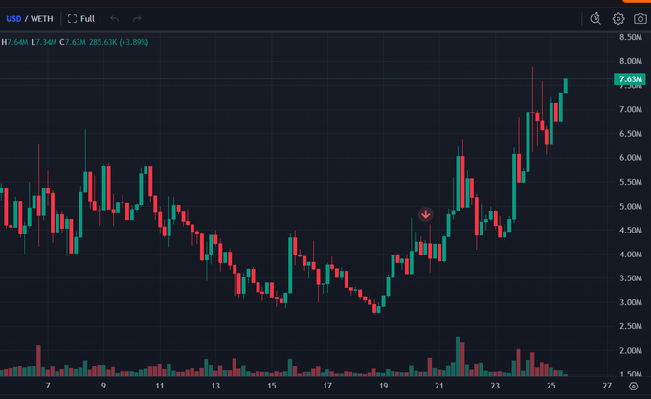Click the 5.50M price axis label
Image resolution: width=651 pixels, height=399 pixels.
tap(631, 182)
